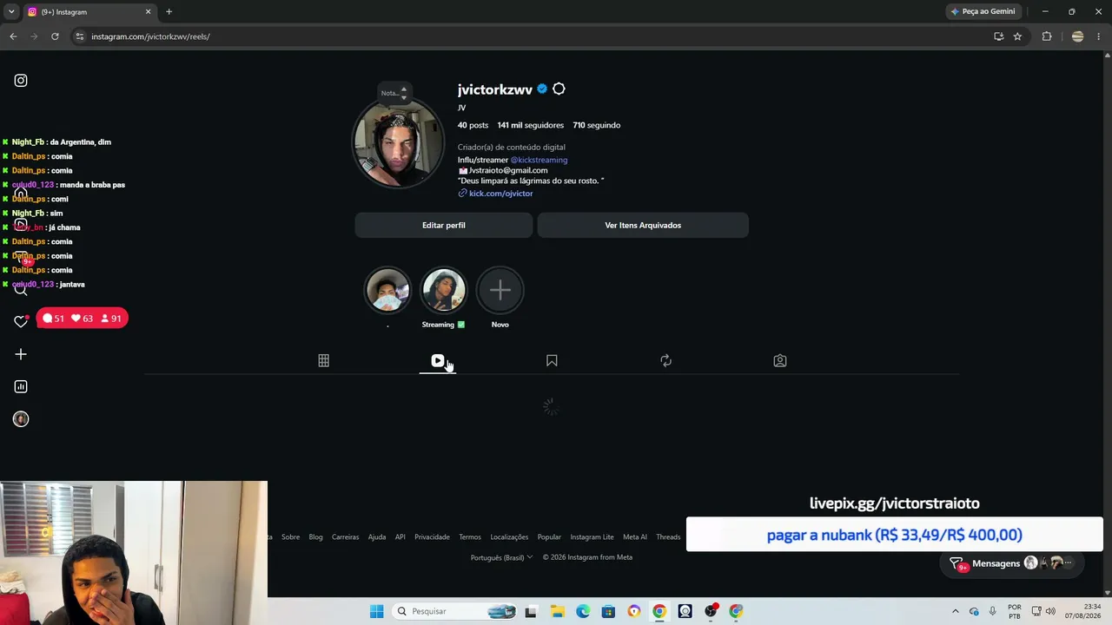Switch to the Reels tab

tap(438, 360)
